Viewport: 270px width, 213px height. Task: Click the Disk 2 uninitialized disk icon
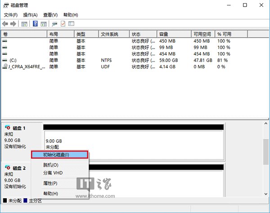point(7,168)
